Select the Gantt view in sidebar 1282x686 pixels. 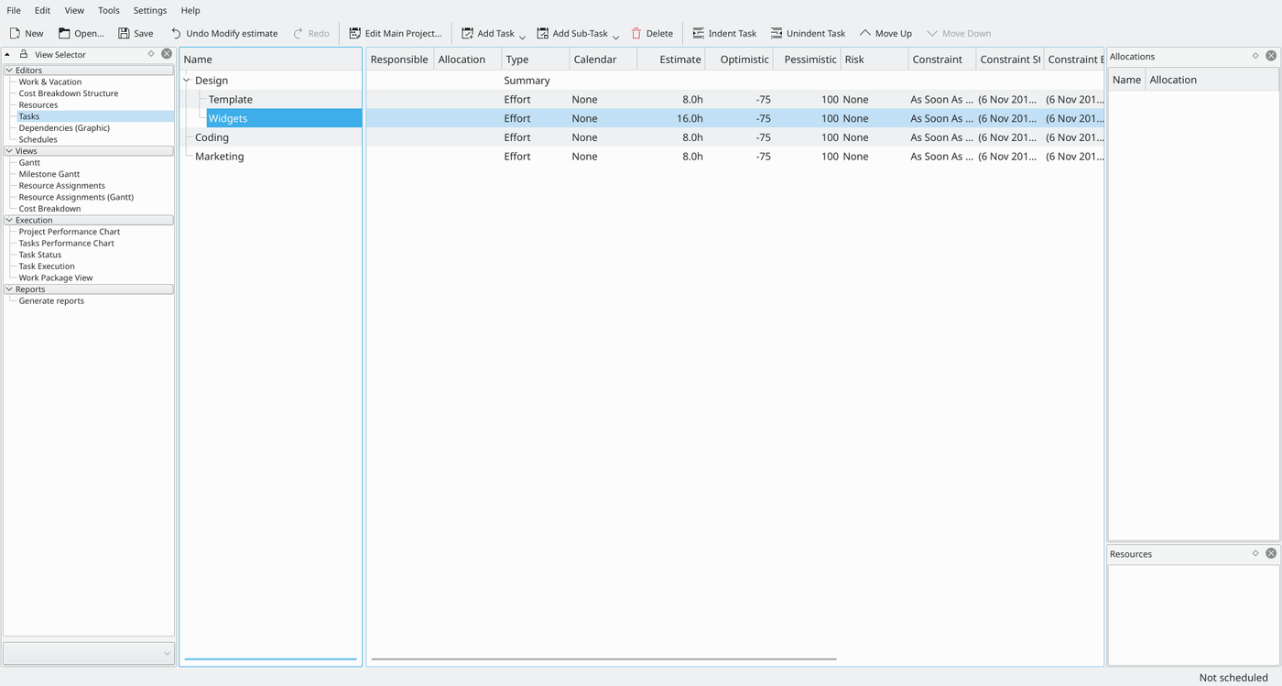[28, 162]
